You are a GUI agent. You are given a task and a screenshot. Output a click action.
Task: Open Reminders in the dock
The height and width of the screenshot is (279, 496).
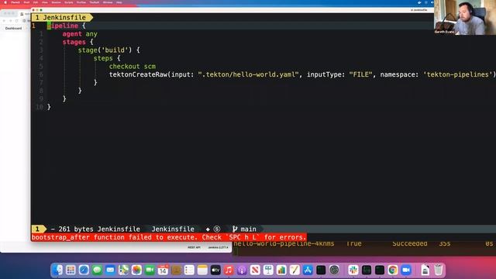click(189, 270)
